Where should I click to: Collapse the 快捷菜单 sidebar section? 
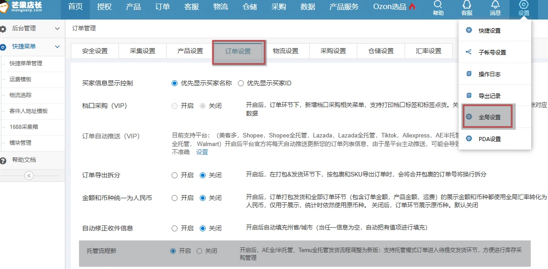coord(57,46)
